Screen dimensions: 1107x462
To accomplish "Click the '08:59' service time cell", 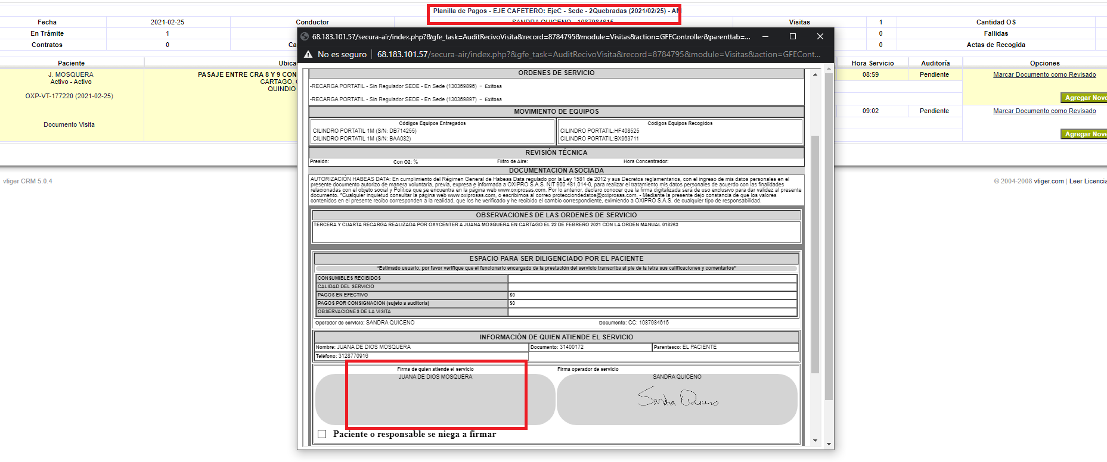I will [870, 74].
